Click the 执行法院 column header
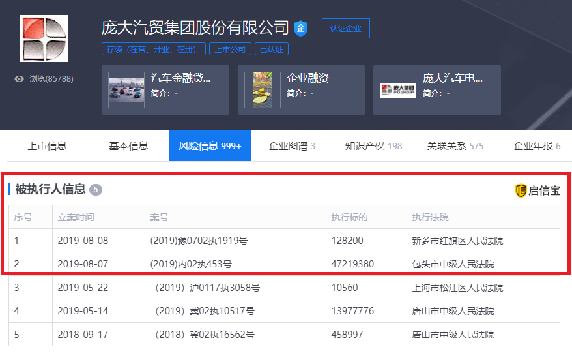572x360 pixels. (x=430, y=217)
